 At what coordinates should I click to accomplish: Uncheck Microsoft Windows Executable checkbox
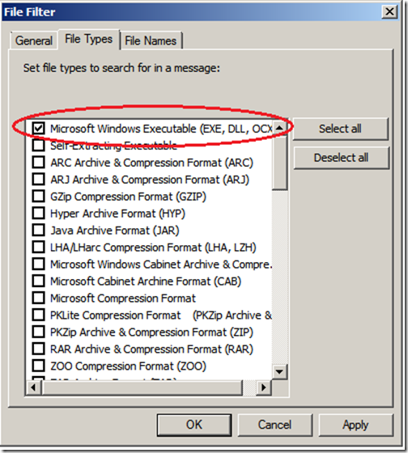click(39, 129)
